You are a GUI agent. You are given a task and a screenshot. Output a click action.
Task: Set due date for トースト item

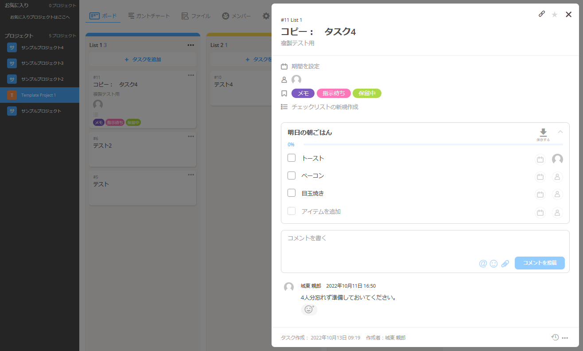pos(540,160)
